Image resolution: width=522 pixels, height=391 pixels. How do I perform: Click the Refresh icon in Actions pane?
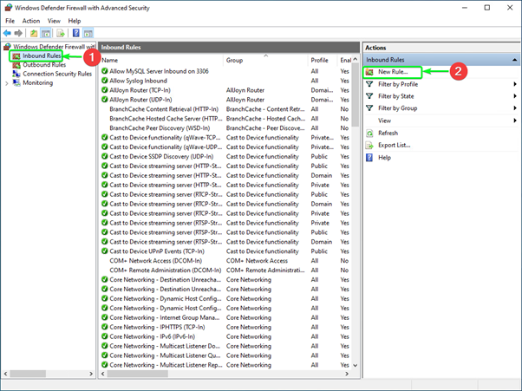pos(369,134)
